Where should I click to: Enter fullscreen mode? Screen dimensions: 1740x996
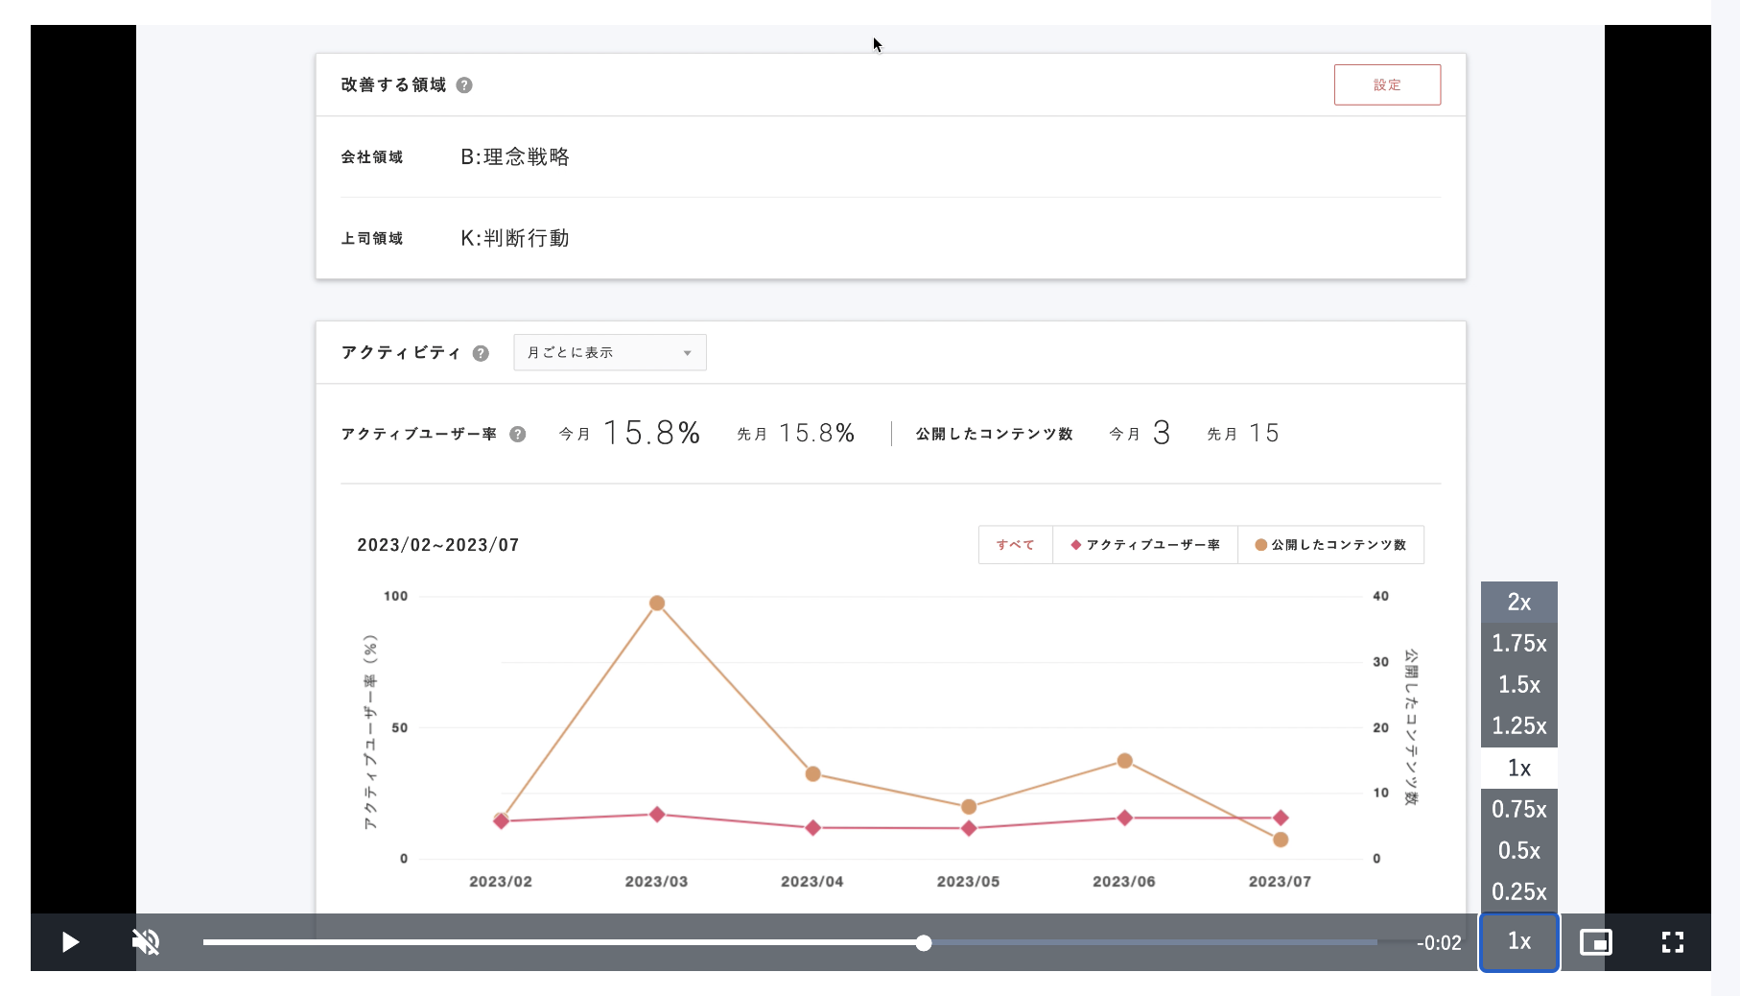pyautogui.click(x=1672, y=942)
